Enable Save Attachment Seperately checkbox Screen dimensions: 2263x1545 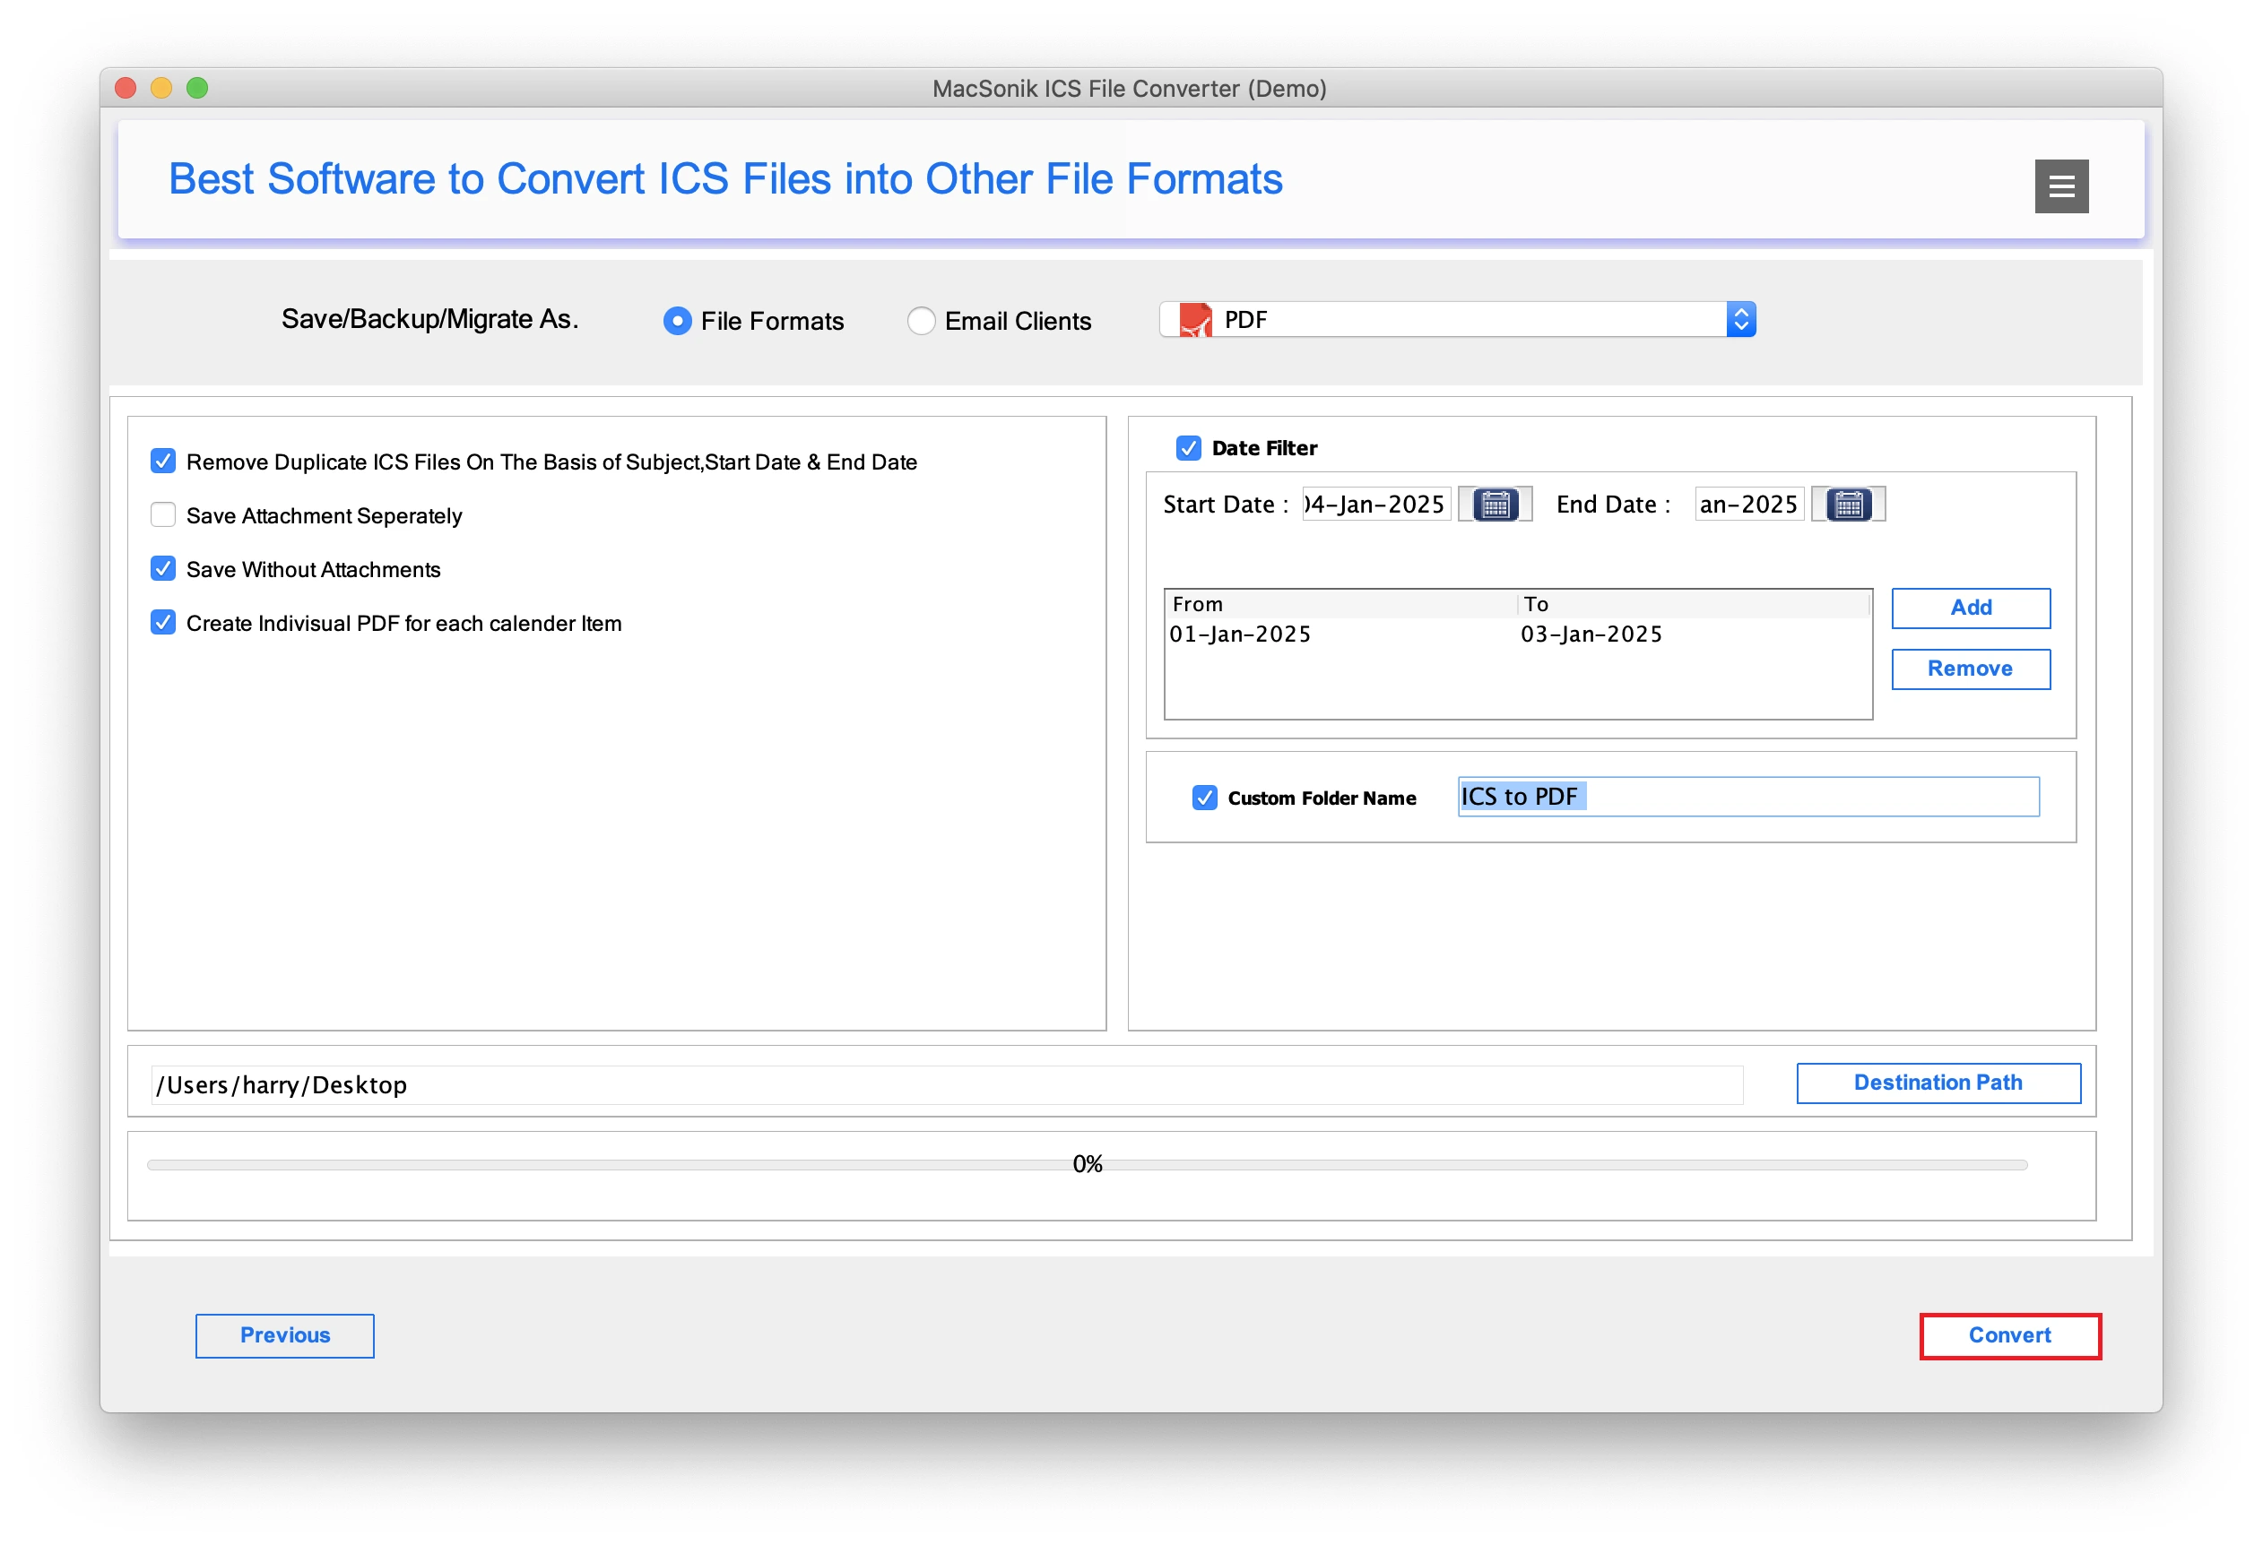click(x=163, y=514)
